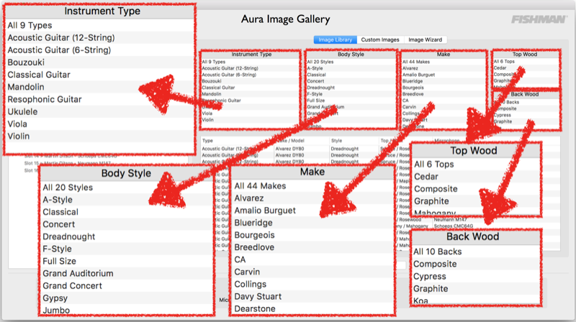Select Violin in the small Instrument Type list
The width and height of the screenshot is (576, 322).
207,120
